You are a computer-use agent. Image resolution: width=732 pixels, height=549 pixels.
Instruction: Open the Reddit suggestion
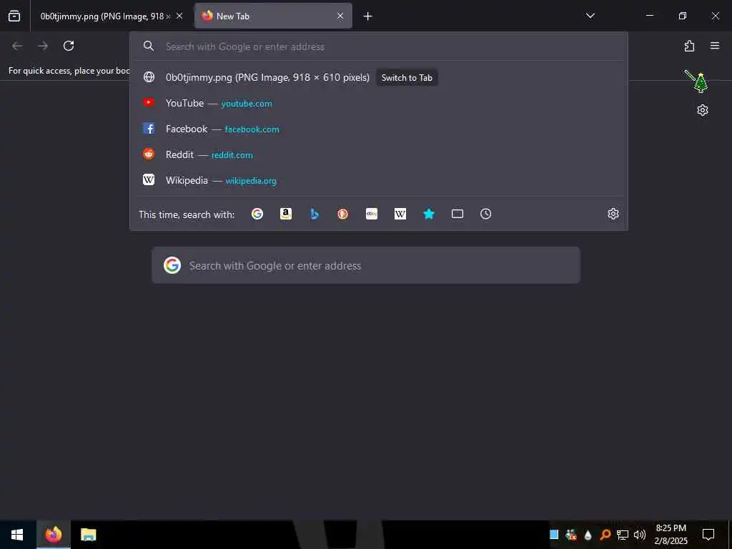click(379, 154)
